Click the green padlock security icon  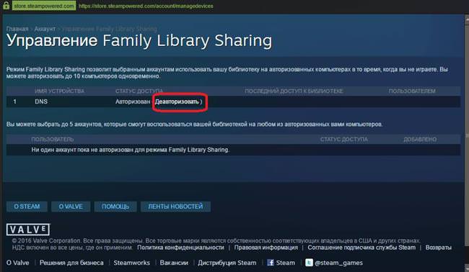click(x=6, y=5)
